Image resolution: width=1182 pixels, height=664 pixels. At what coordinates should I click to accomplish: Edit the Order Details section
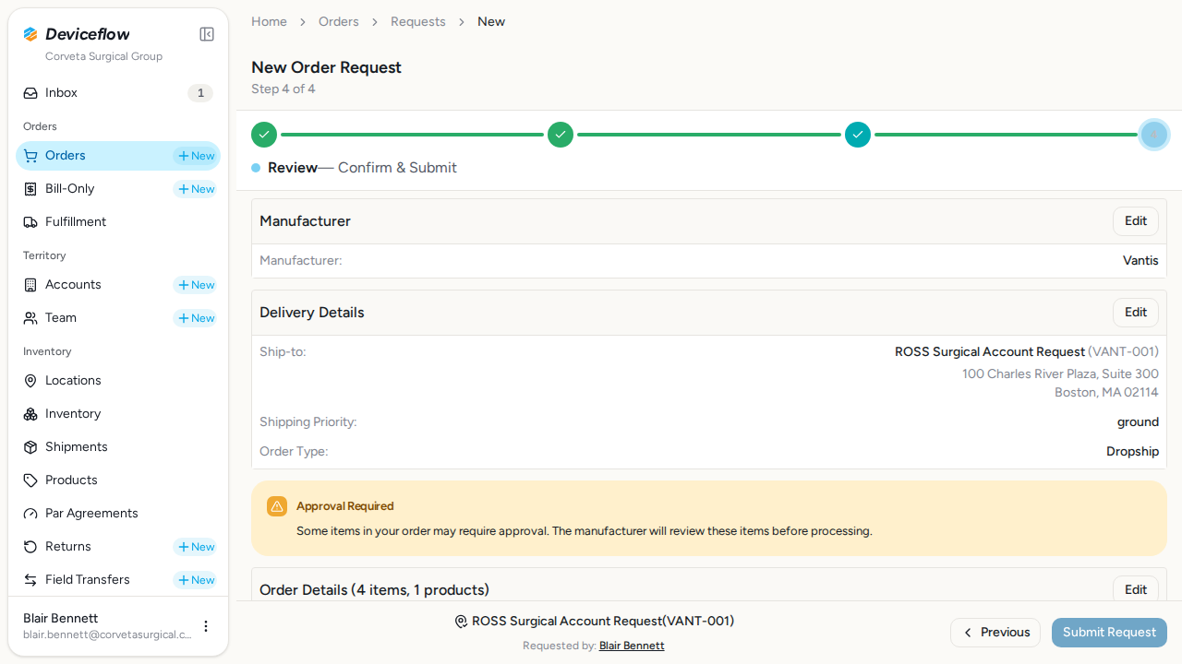click(x=1136, y=590)
